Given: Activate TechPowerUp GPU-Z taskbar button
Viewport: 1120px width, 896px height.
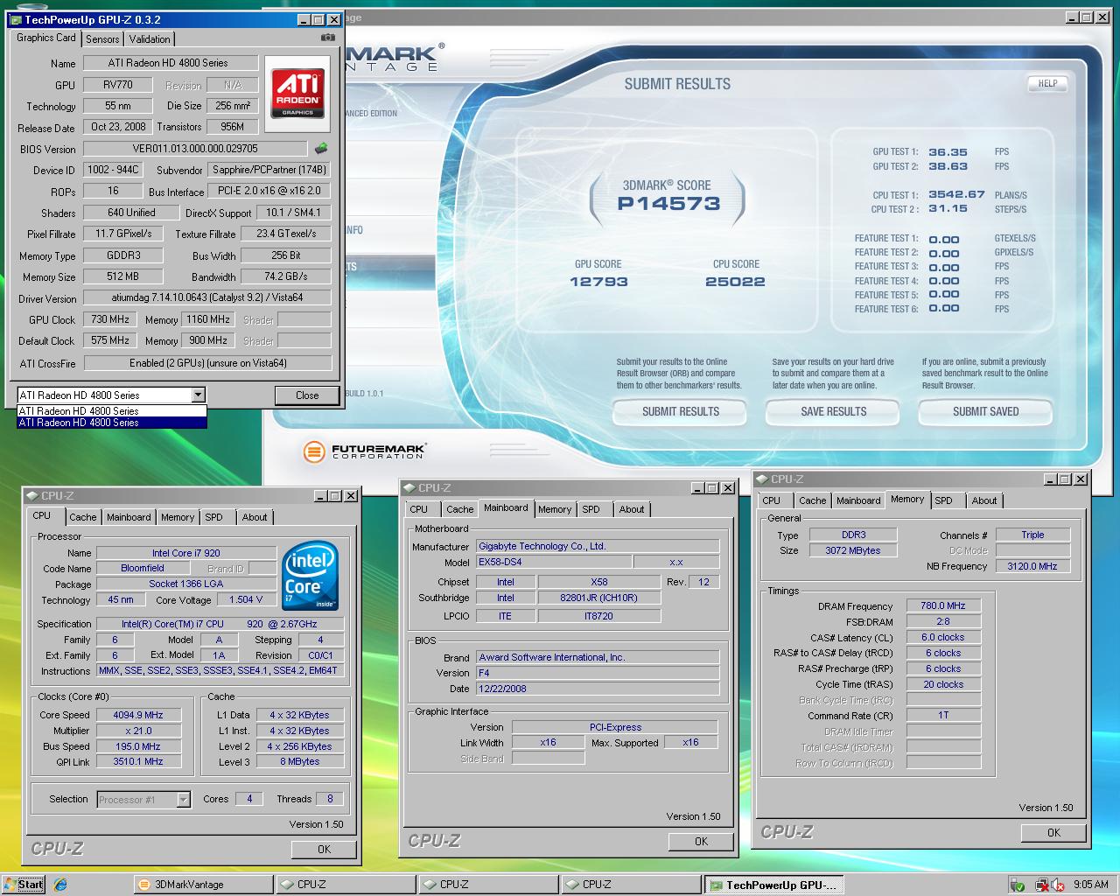Looking at the screenshot, I should tap(773, 885).
